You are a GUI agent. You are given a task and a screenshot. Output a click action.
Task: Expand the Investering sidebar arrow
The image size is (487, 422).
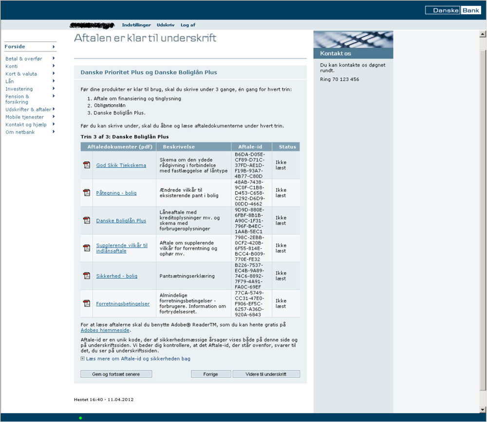(x=54, y=88)
